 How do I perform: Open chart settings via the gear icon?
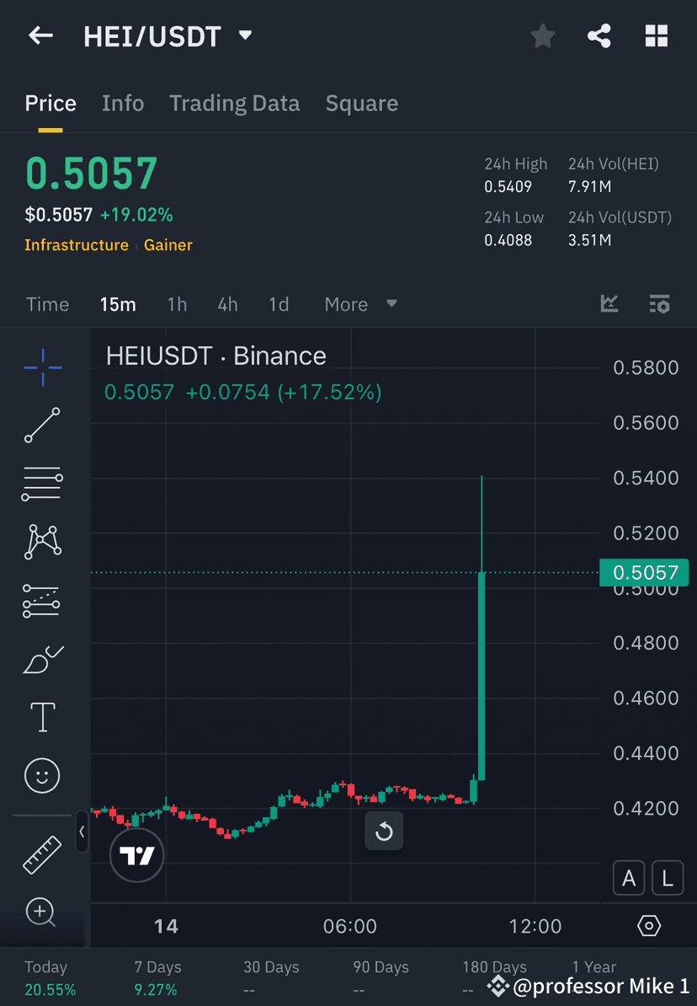pyautogui.click(x=648, y=924)
